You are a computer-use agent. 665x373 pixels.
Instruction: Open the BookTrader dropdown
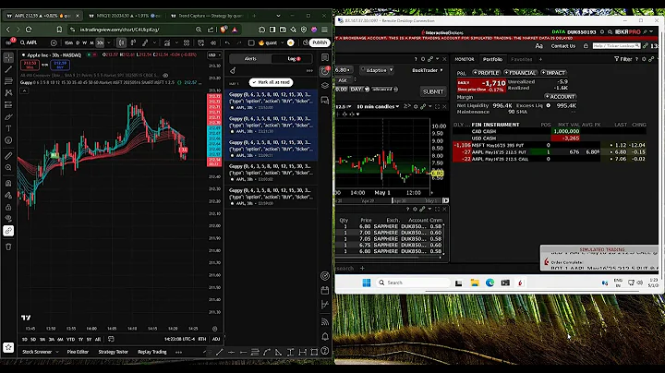[428, 70]
